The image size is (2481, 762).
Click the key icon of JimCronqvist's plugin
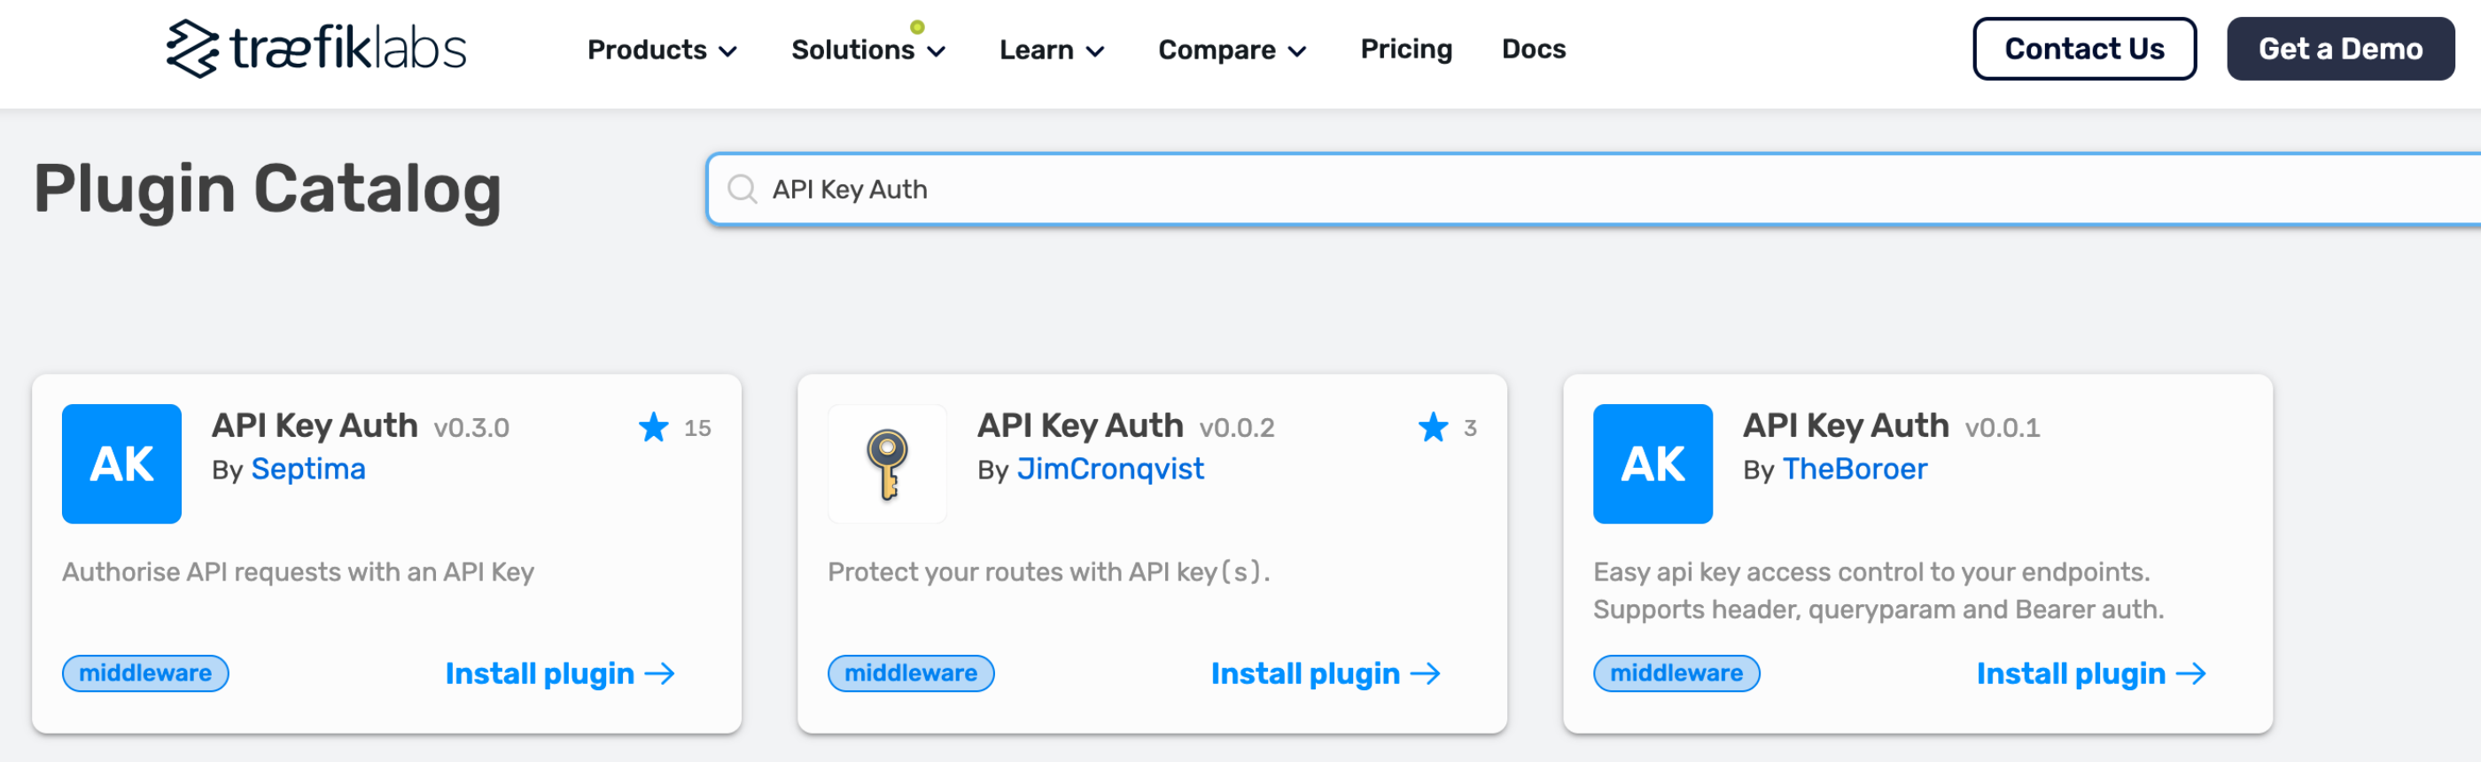[887, 463]
